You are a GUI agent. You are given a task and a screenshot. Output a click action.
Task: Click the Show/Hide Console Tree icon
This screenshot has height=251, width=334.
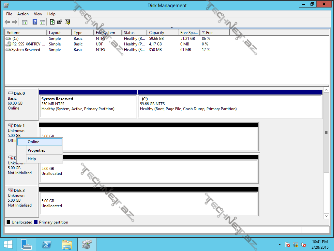[25, 22]
